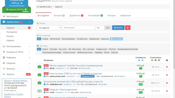Switch to История tab

(112, 16)
